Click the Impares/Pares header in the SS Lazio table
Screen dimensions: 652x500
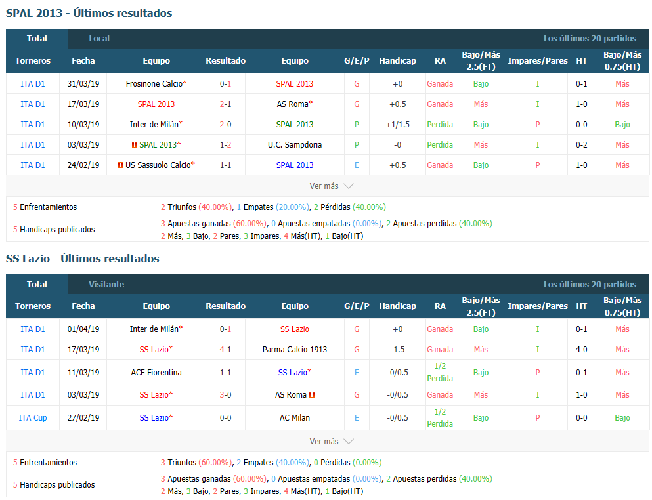tap(538, 306)
